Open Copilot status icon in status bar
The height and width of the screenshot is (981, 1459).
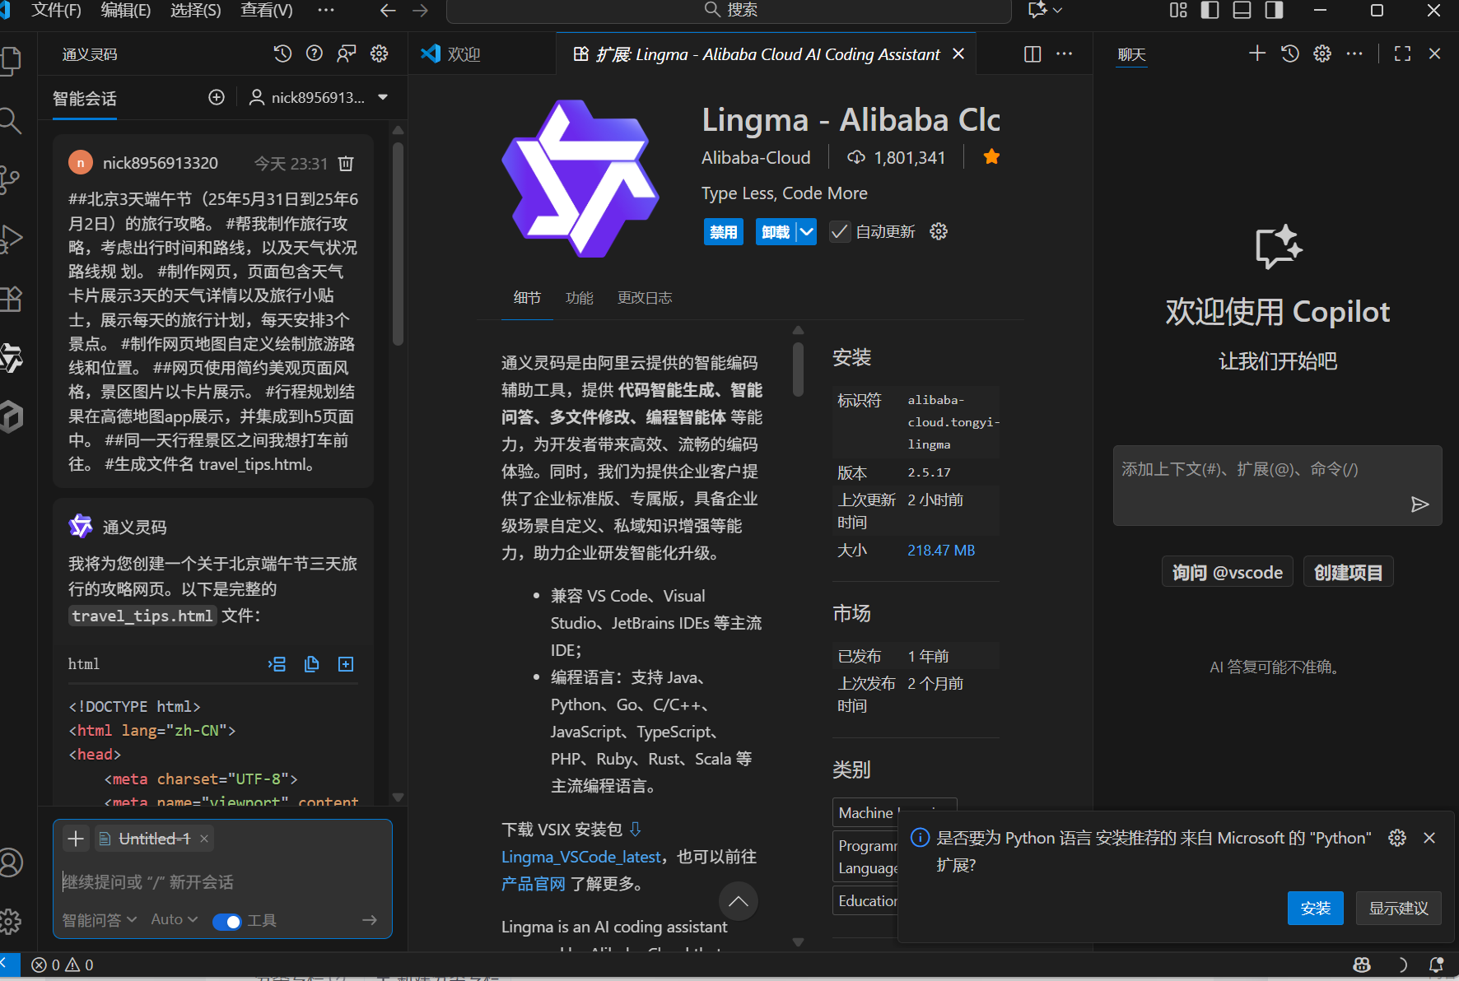1362,965
